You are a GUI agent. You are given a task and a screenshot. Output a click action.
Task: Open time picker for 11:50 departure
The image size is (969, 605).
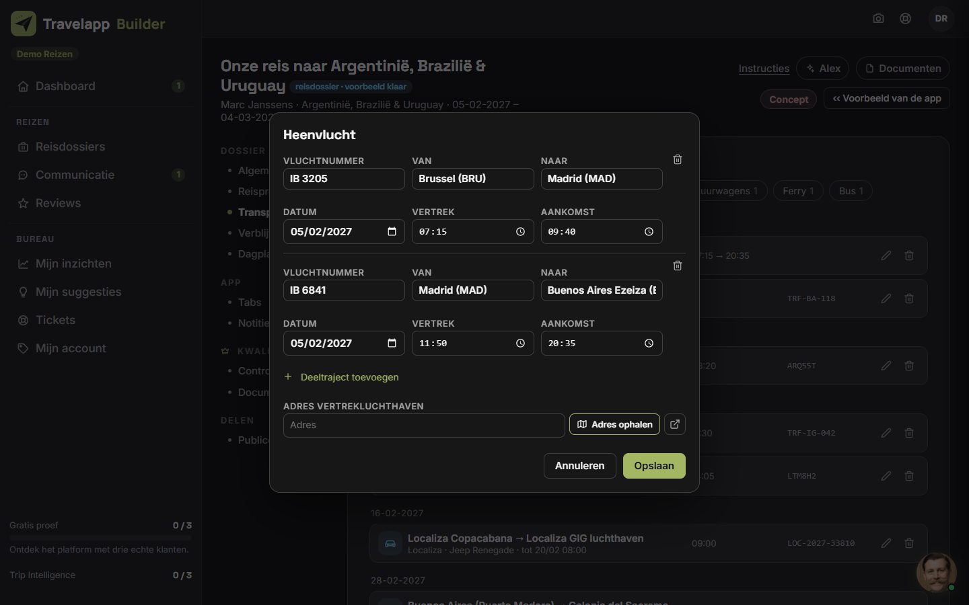point(520,344)
